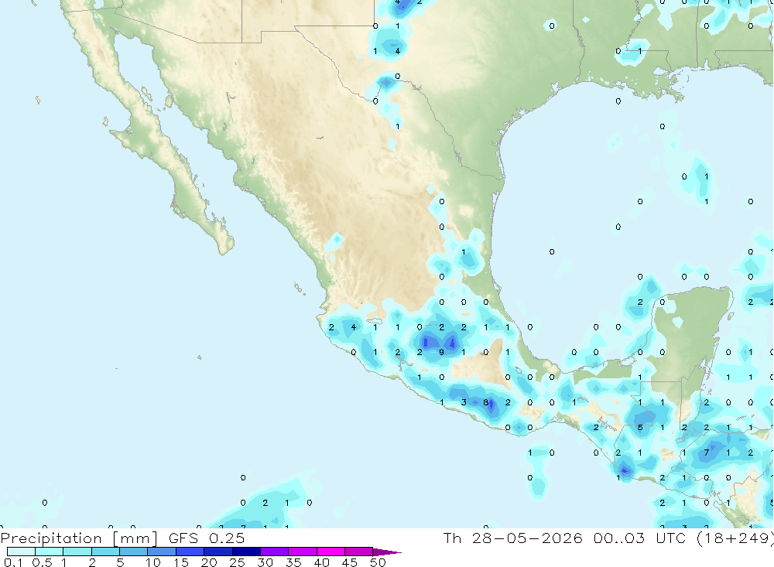The height and width of the screenshot is (567, 774).
Task: Pick the 15–20 mm blue legend box
Action: [x=190, y=552]
